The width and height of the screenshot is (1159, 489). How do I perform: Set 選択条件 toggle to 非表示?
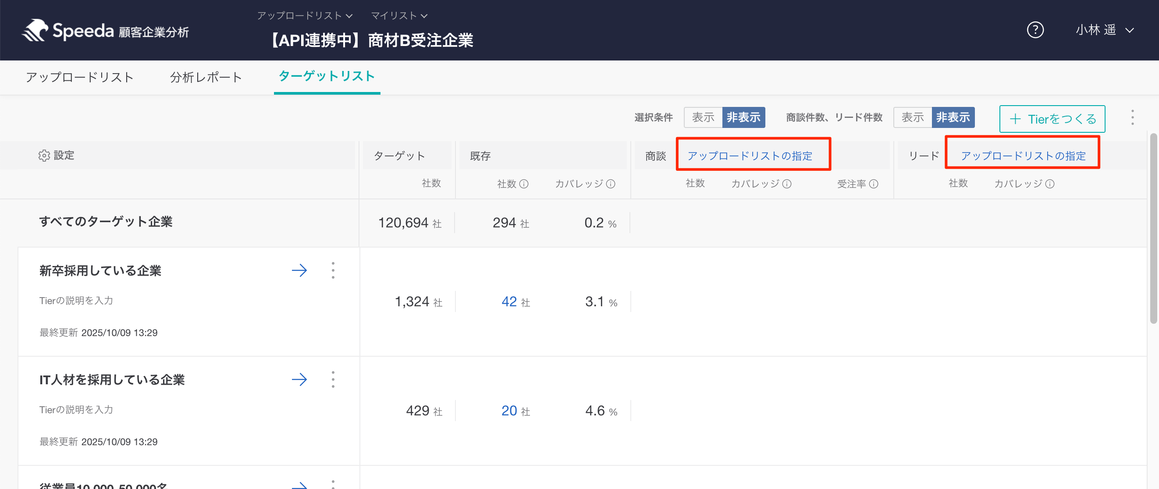743,117
